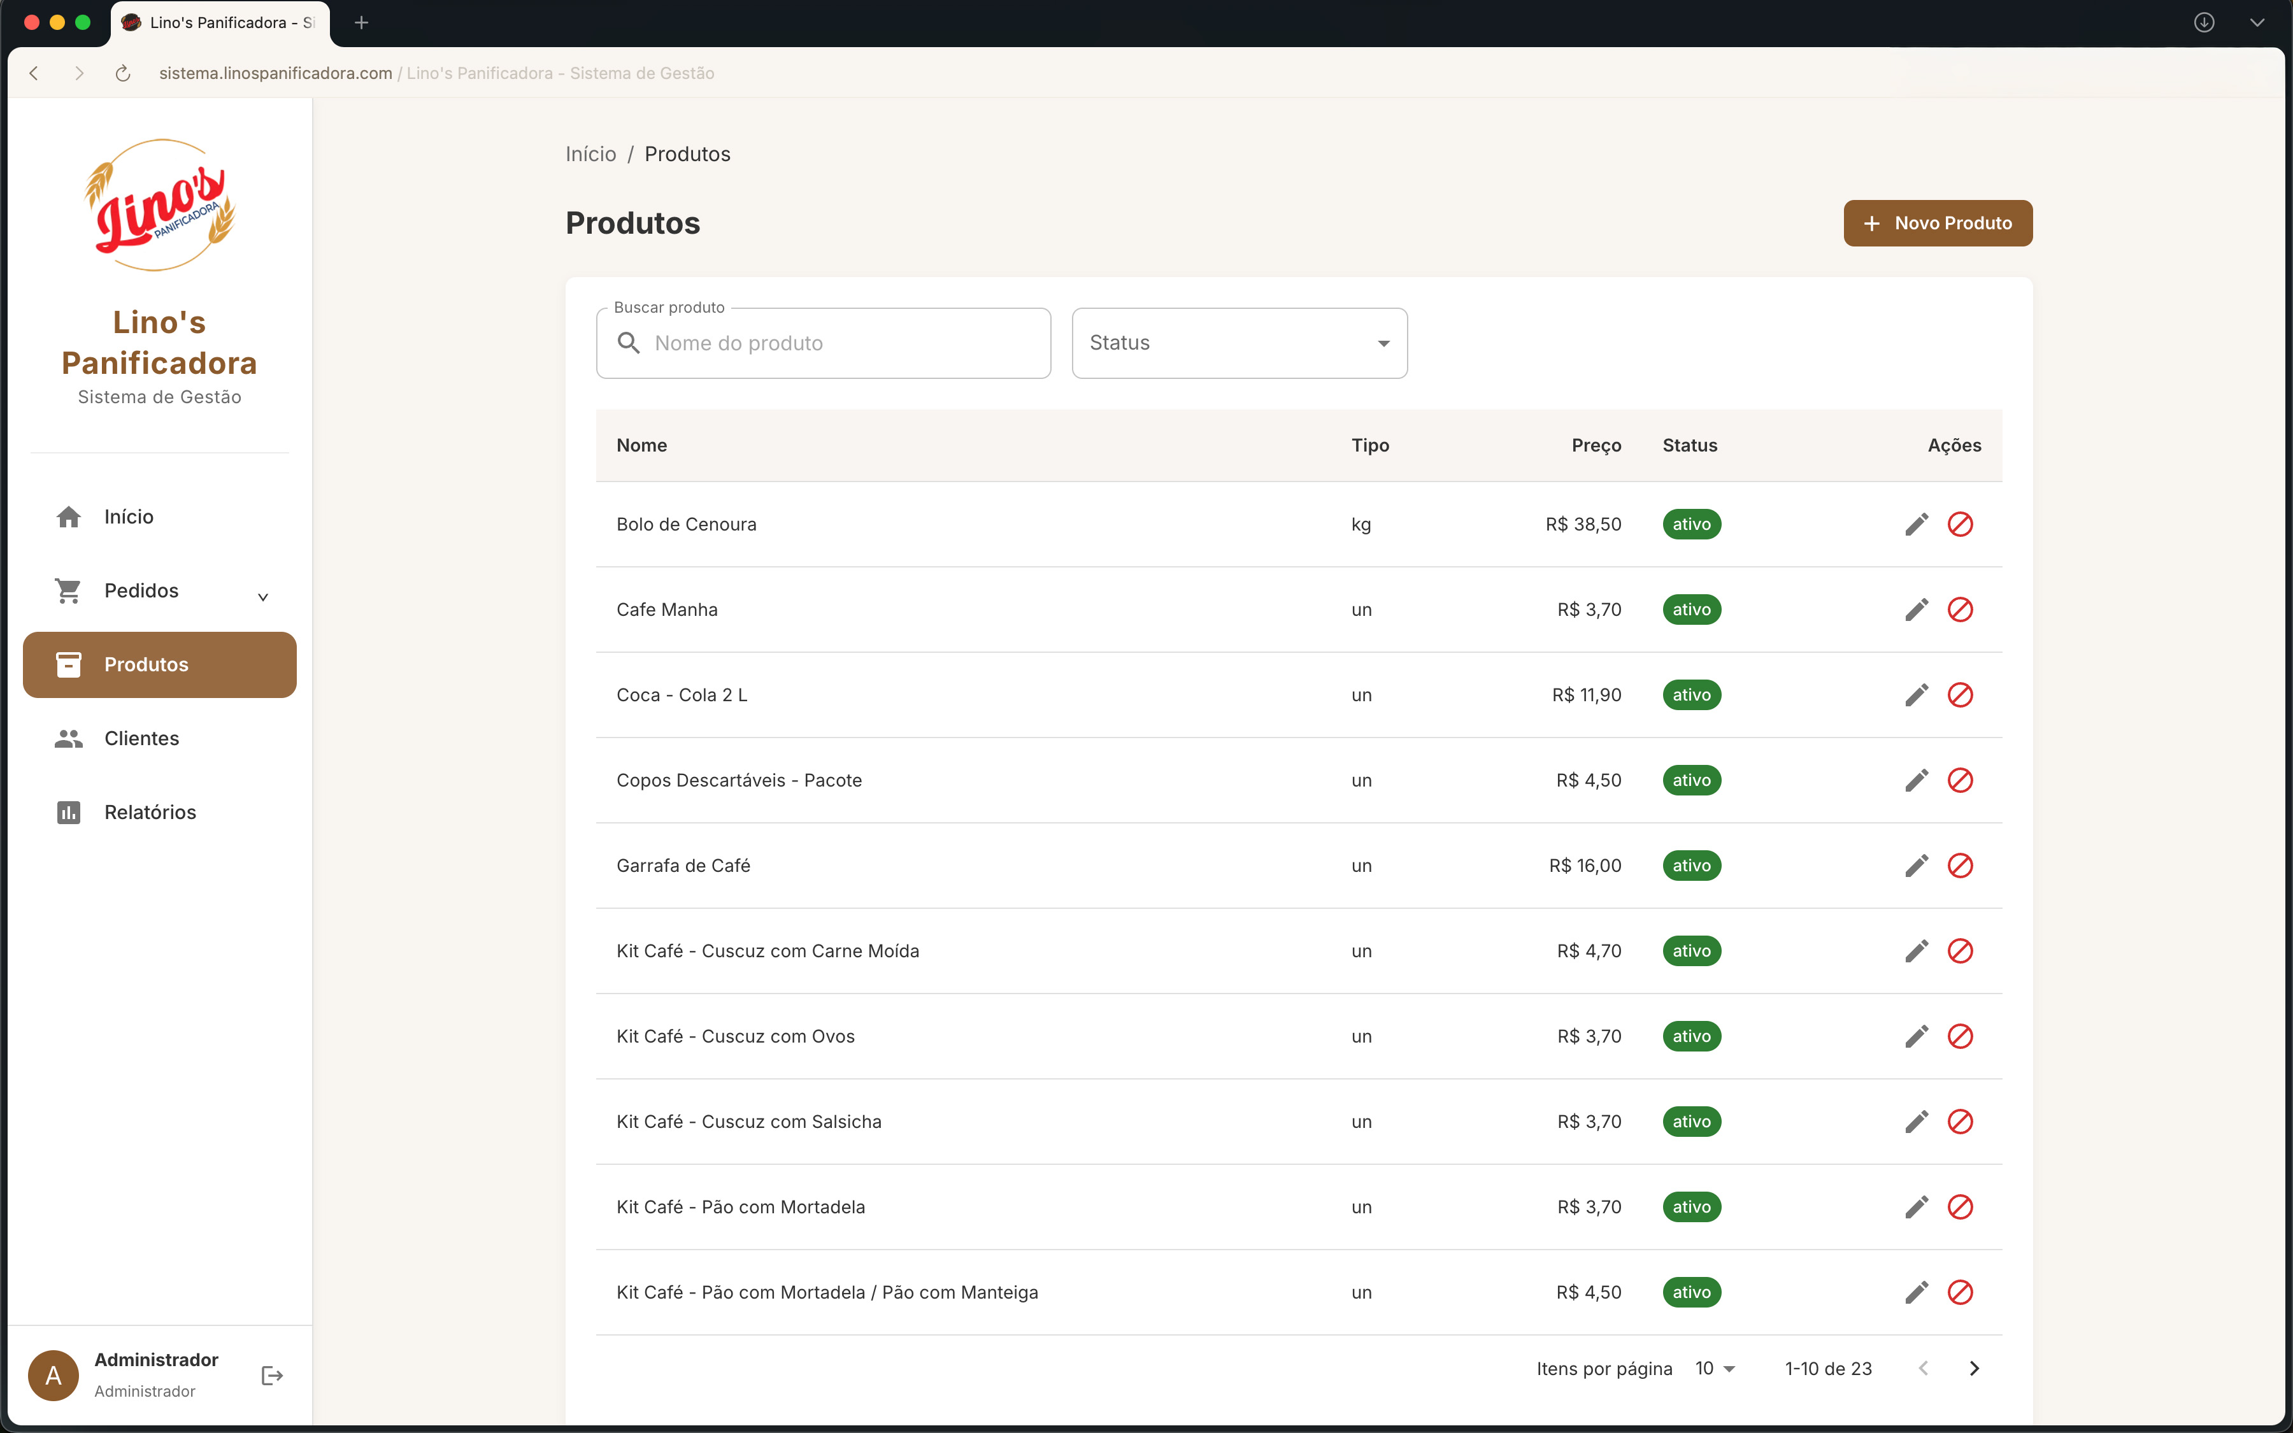Reload the browser page

(123, 73)
